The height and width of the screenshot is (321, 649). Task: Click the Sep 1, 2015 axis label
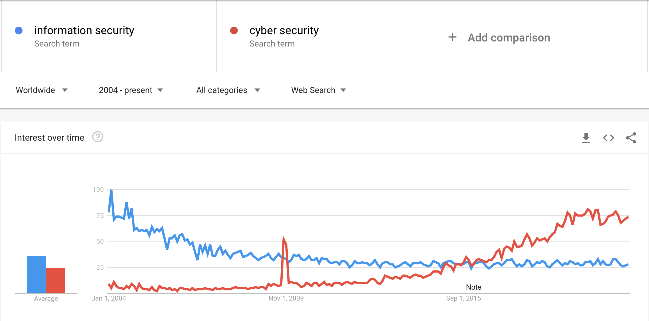tap(463, 298)
